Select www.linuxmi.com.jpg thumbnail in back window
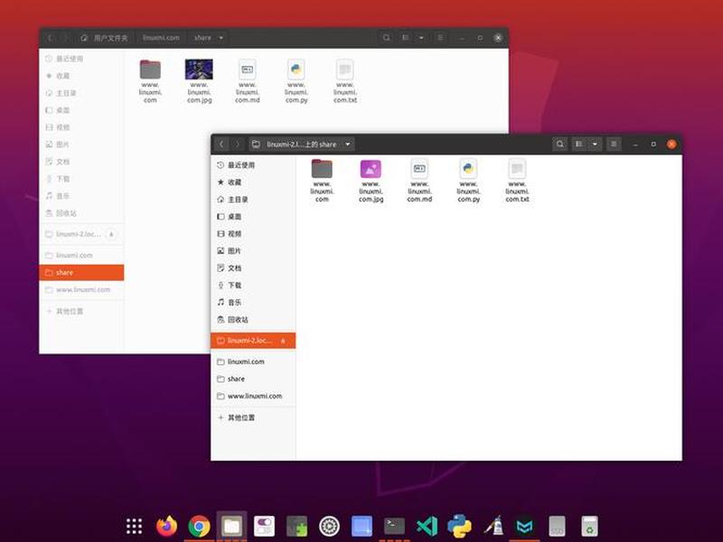 click(x=199, y=81)
